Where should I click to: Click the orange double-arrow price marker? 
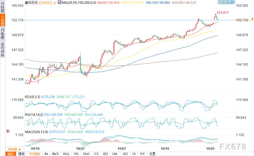click(x=252, y=19)
